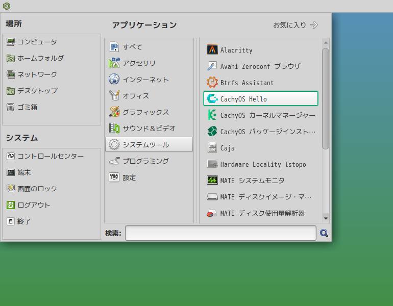Launch Btrfs Assistant gear icon
The width and height of the screenshot is (393, 306).
click(212, 83)
